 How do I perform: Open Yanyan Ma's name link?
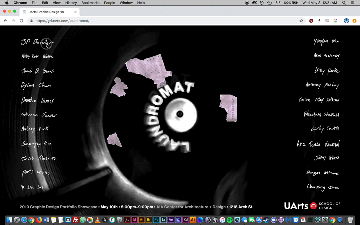[x=326, y=41]
